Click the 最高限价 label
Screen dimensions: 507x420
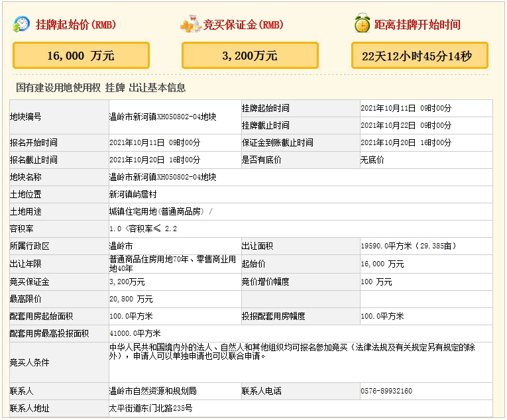(26, 299)
